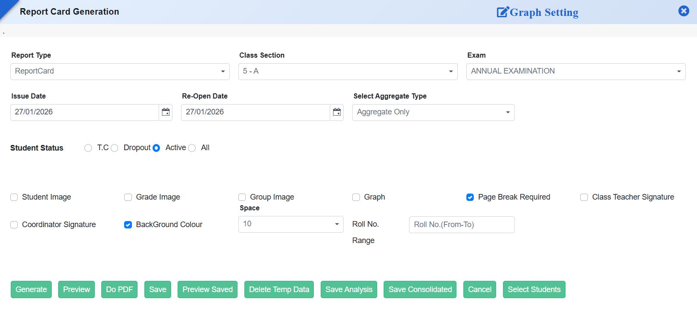
Task: Open the Space value dropdown
Action: coord(291,224)
